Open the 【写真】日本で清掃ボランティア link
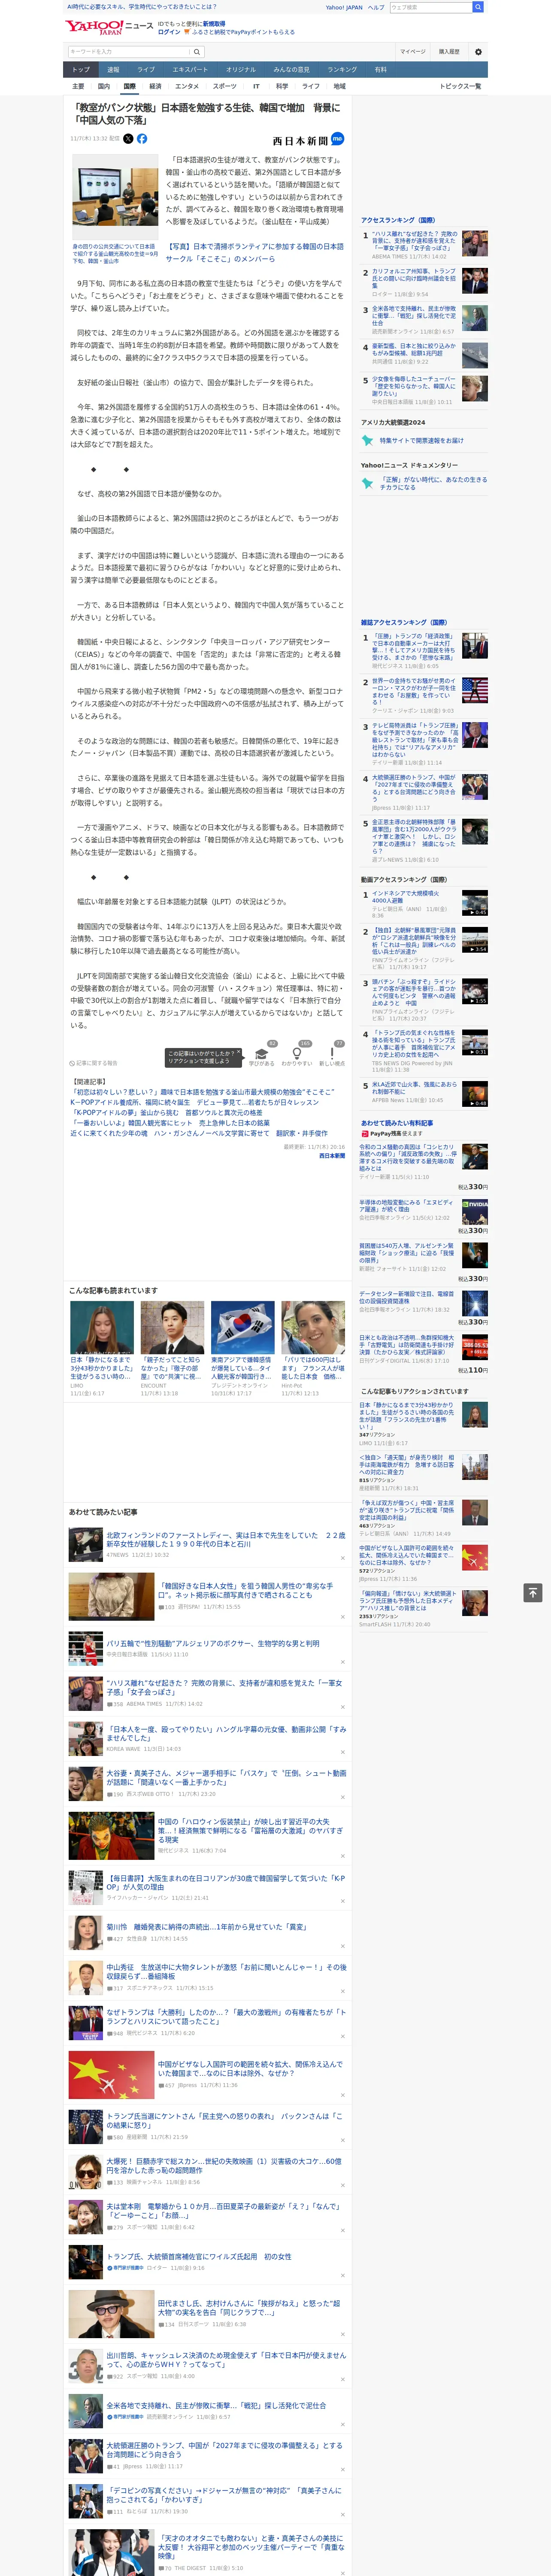The image size is (551, 2576). click(x=254, y=252)
